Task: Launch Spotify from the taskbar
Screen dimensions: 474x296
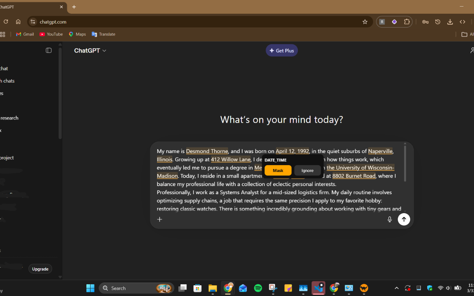Action: pos(258,288)
